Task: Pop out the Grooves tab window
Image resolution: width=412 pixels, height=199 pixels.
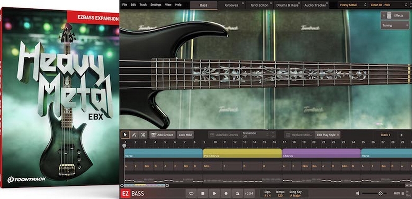Action: point(243,3)
